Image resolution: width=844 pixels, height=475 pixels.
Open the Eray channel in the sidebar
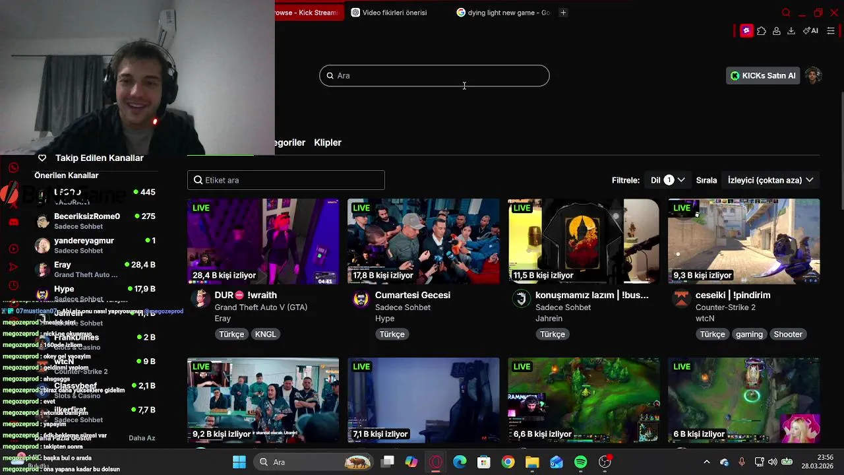coord(96,269)
